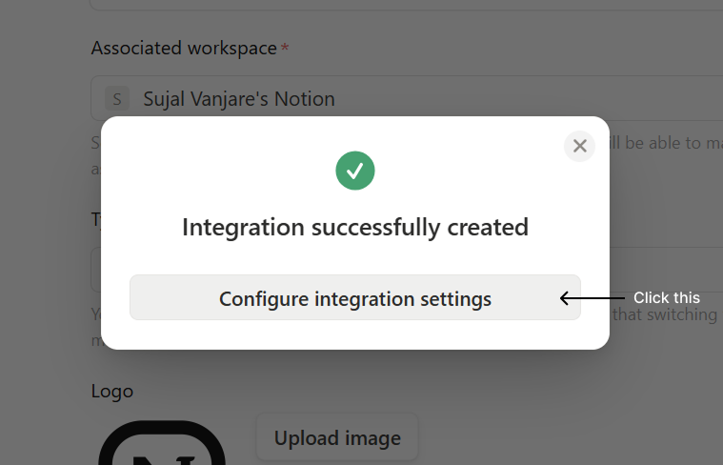Click the red required asterisk
The image size is (723, 465).
point(285,48)
